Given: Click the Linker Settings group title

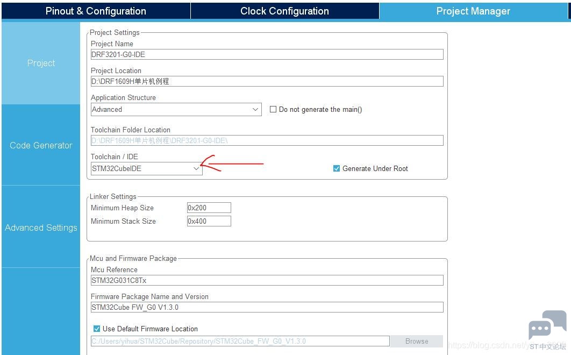Looking at the screenshot, I should pyautogui.click(x=113, y=196).
